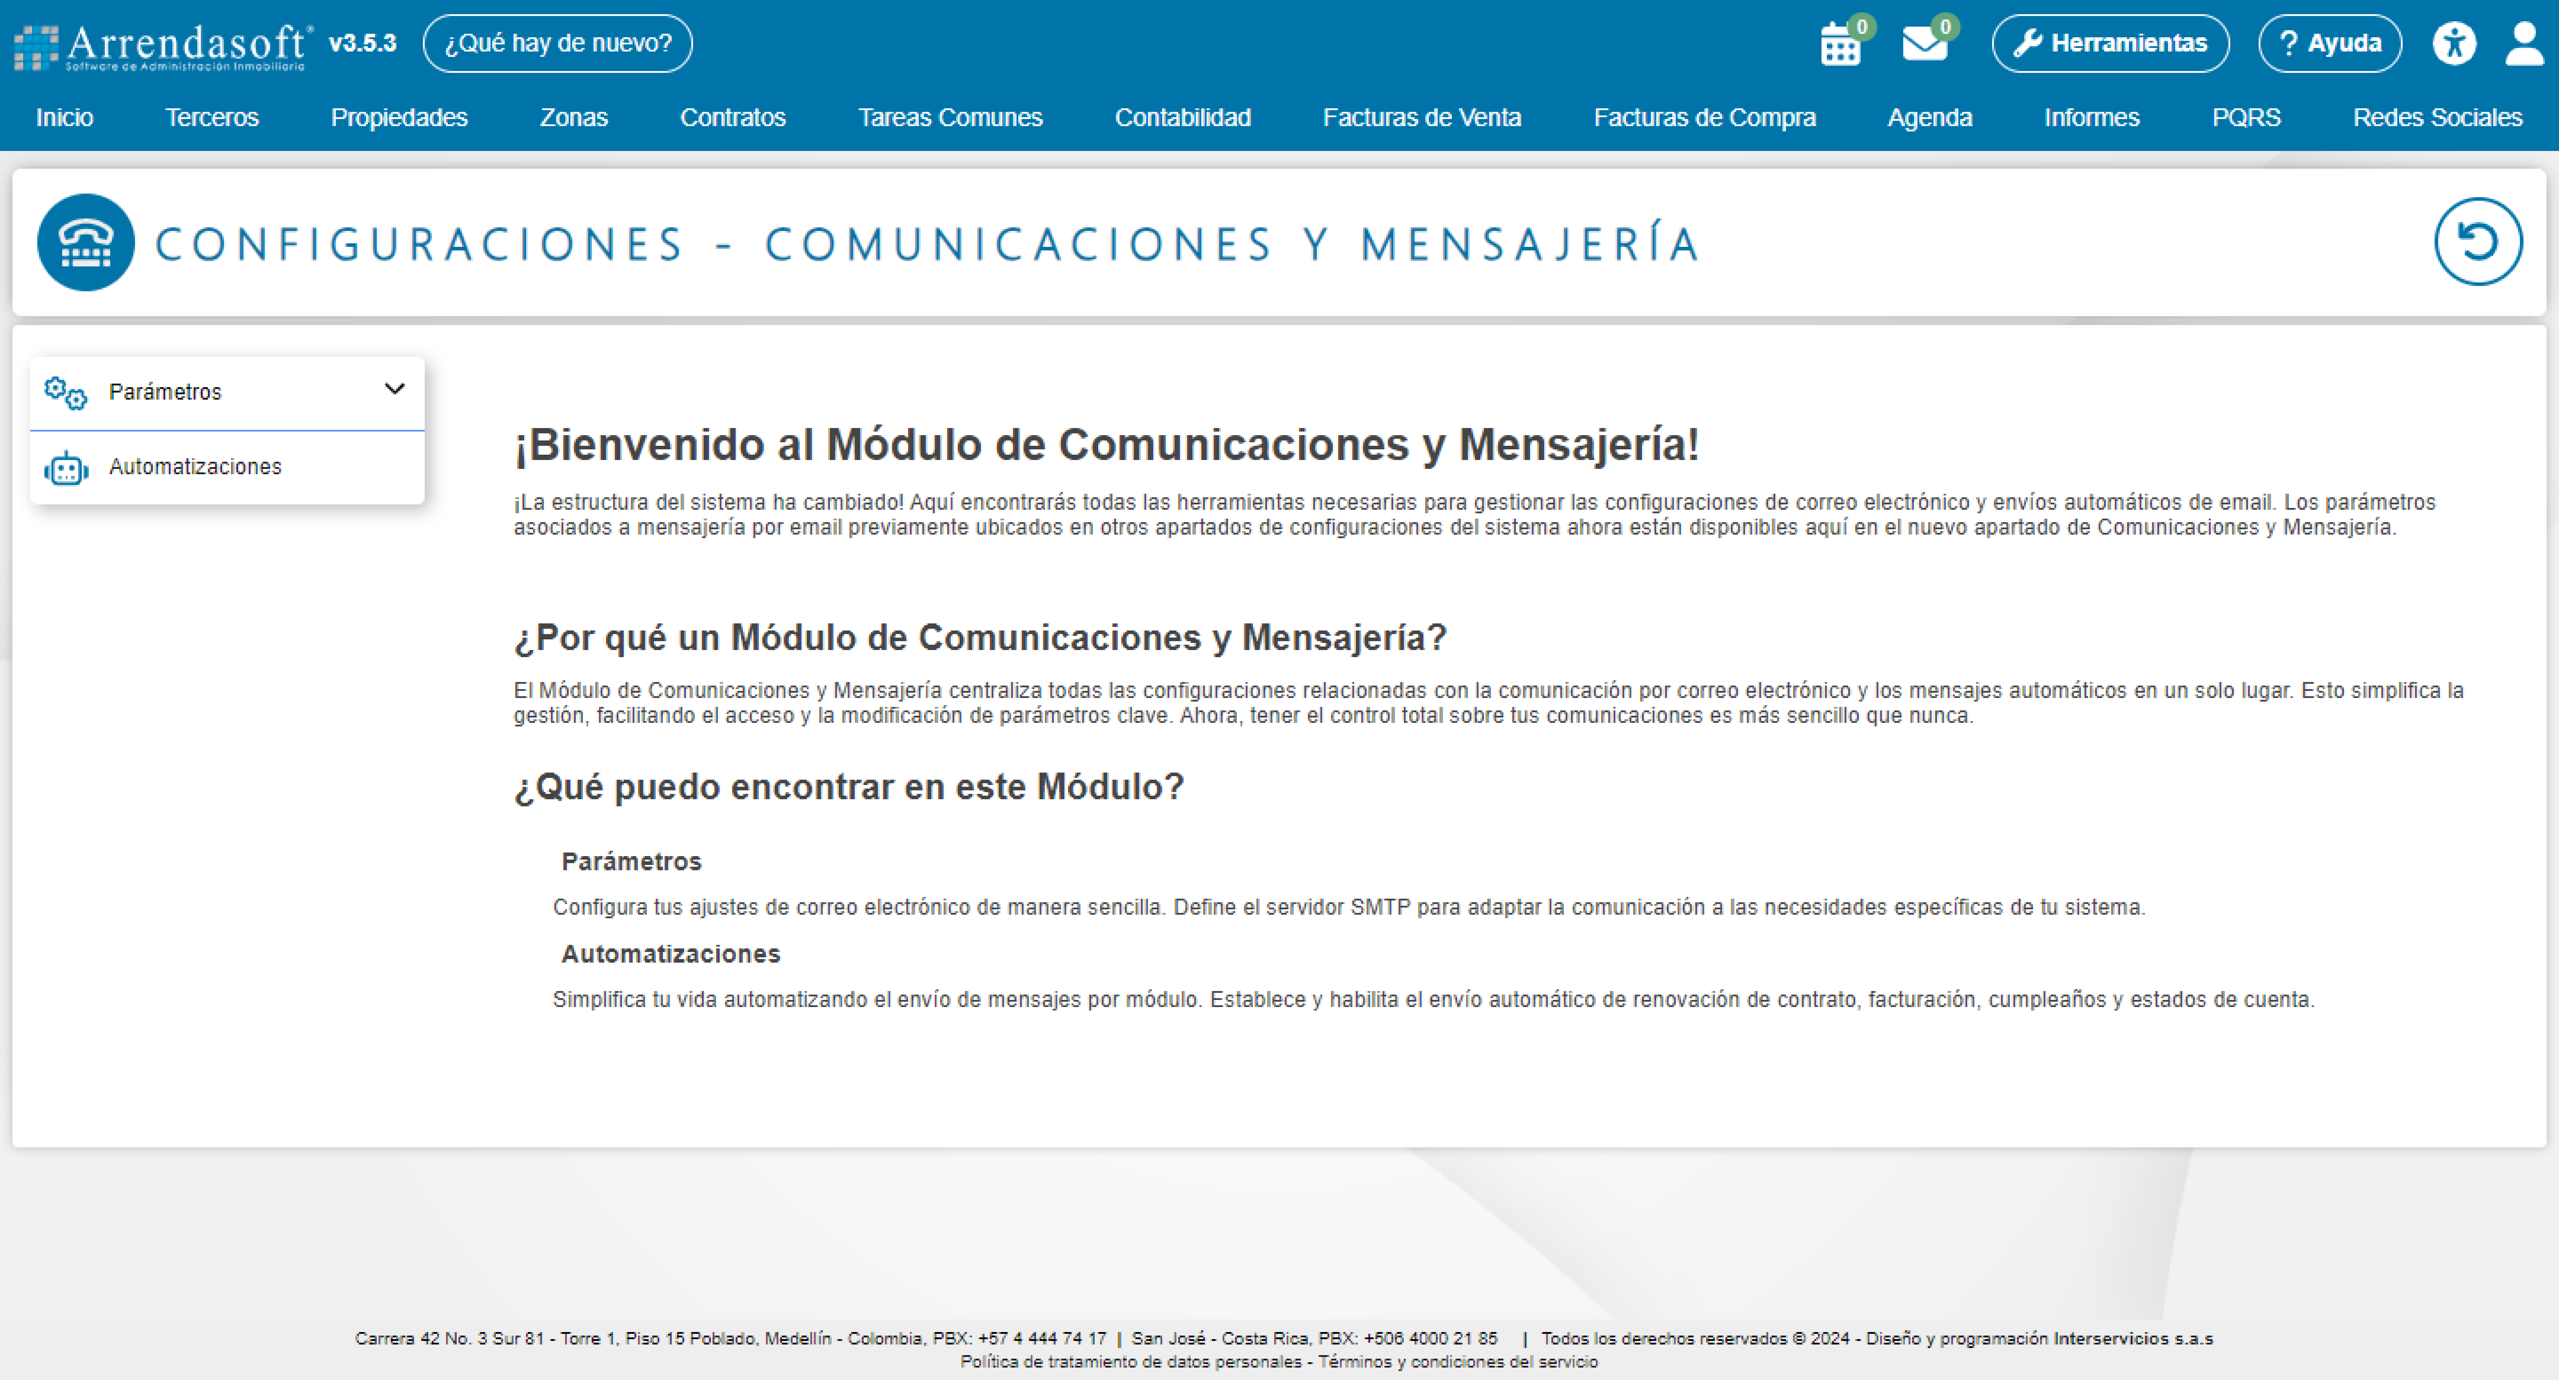This screenshot has height=1380, width=2559.
Task: Open the Contabilidad menu
Action: coord(1183,117)
